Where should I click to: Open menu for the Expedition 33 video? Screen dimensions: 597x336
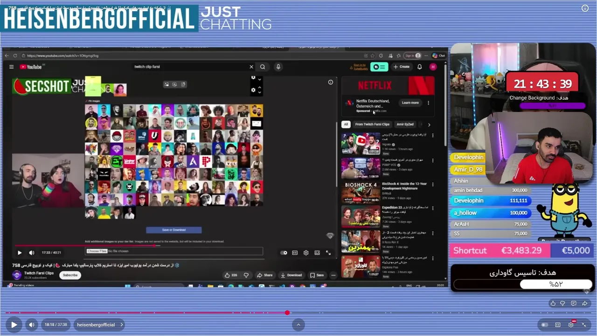pyautogui.click(x=433, y=209)
